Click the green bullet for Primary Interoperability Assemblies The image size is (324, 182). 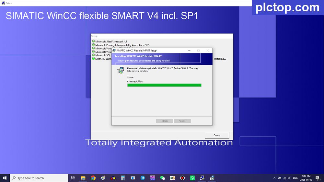click(x=93, y=45)
